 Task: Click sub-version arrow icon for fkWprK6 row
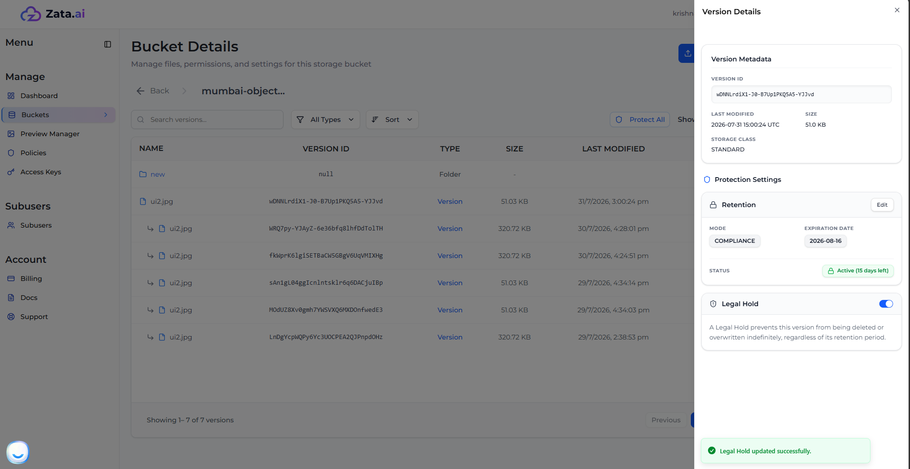(x=151, y=256)
